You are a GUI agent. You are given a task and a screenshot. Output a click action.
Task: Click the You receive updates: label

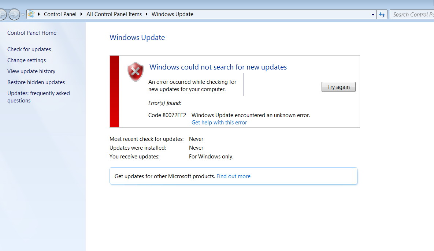click(134, 157)
